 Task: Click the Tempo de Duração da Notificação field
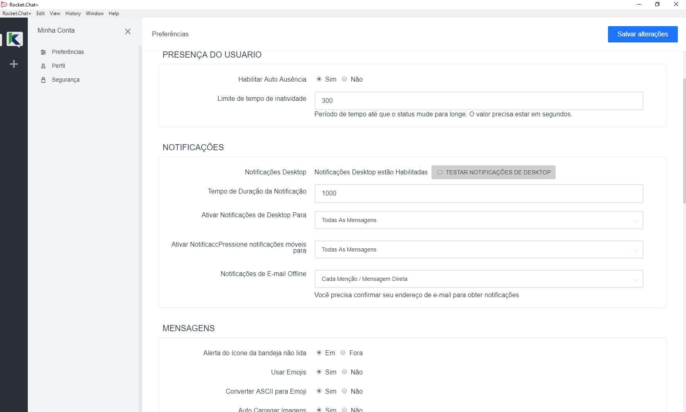pyautogui.click(x=478, y=194)
